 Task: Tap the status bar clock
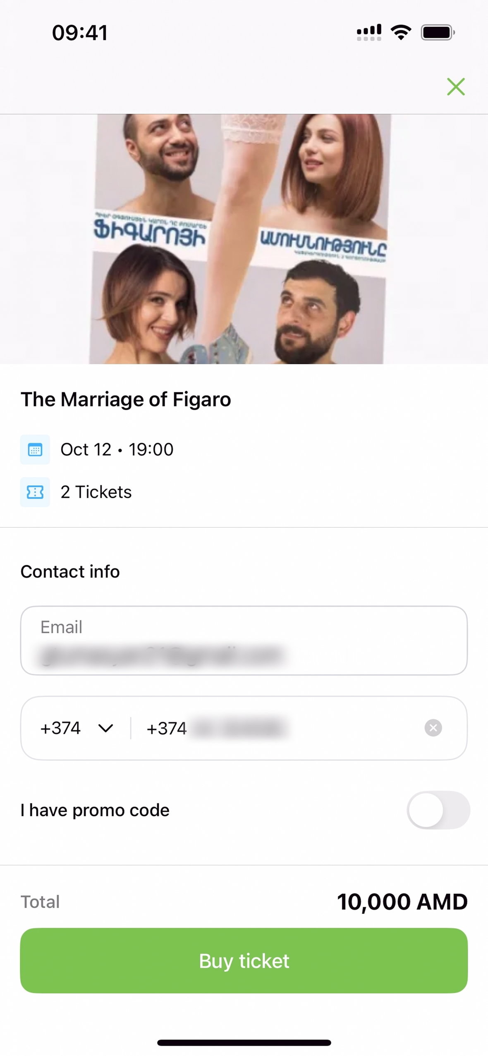pos(80,33)
